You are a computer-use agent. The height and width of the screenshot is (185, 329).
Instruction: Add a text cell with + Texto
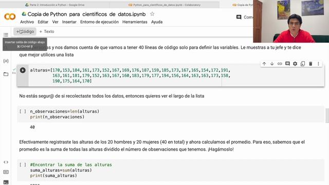point(47,31)
